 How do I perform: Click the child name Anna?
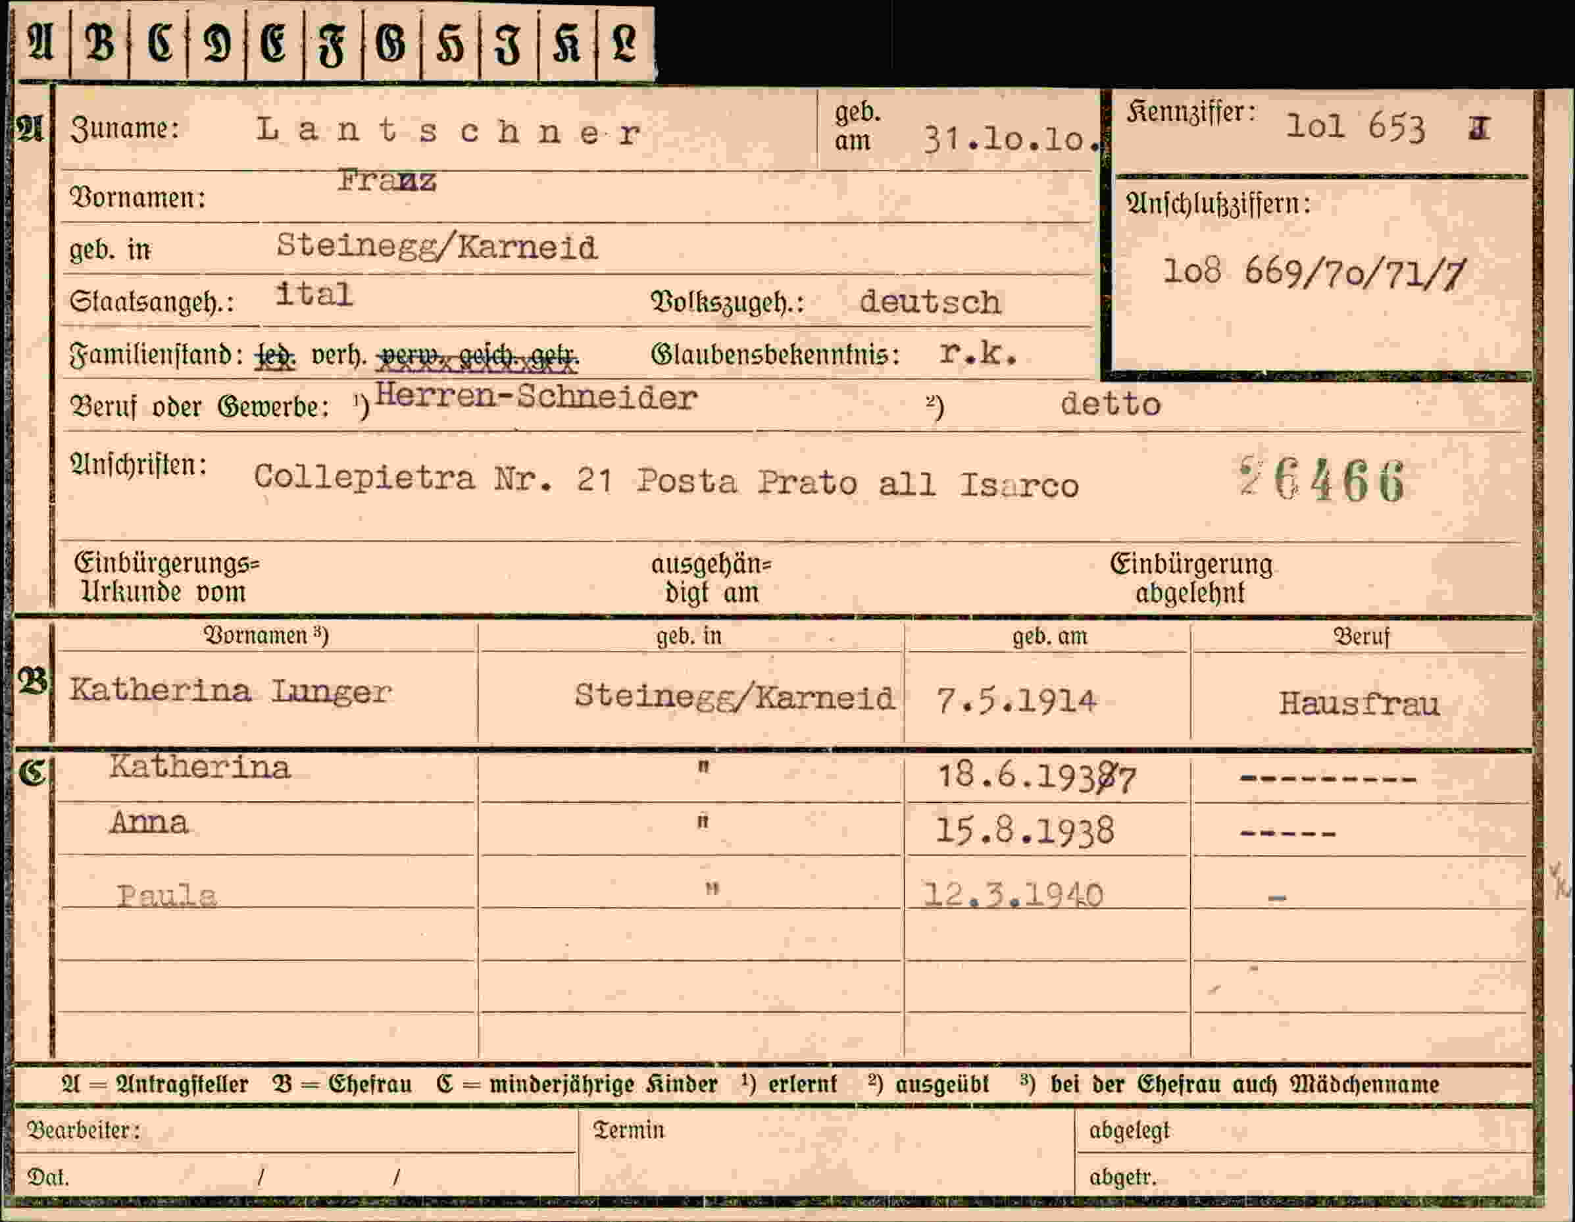pos(149,822)
